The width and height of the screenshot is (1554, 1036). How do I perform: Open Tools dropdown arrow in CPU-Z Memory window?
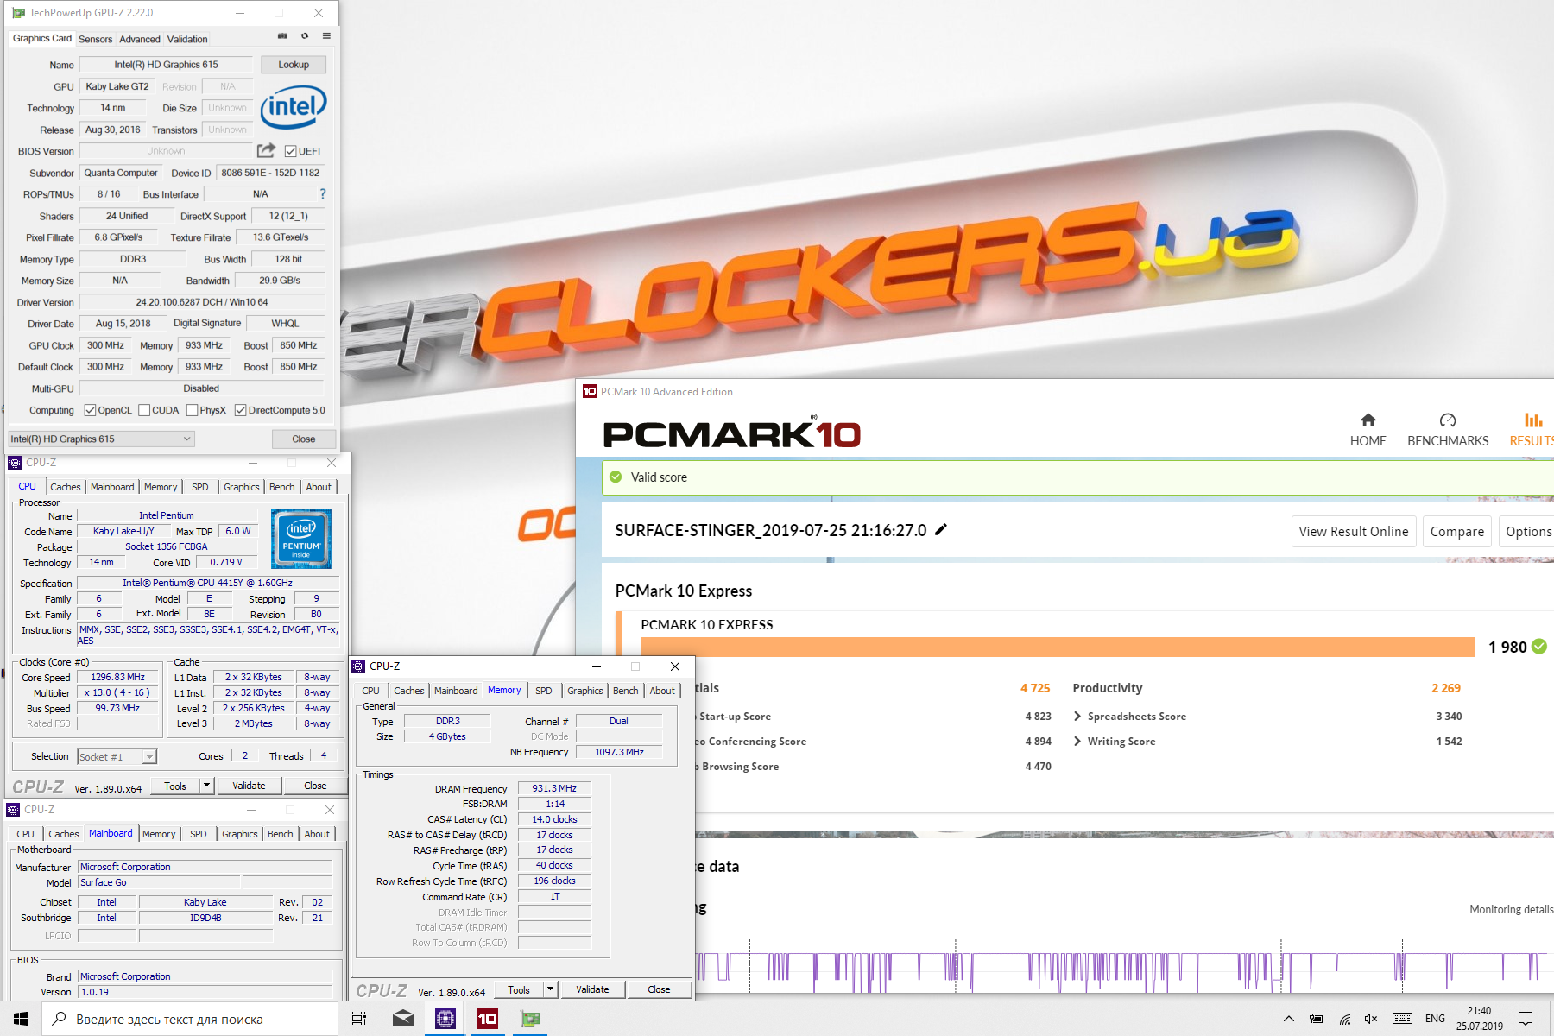tap(551, 989)
